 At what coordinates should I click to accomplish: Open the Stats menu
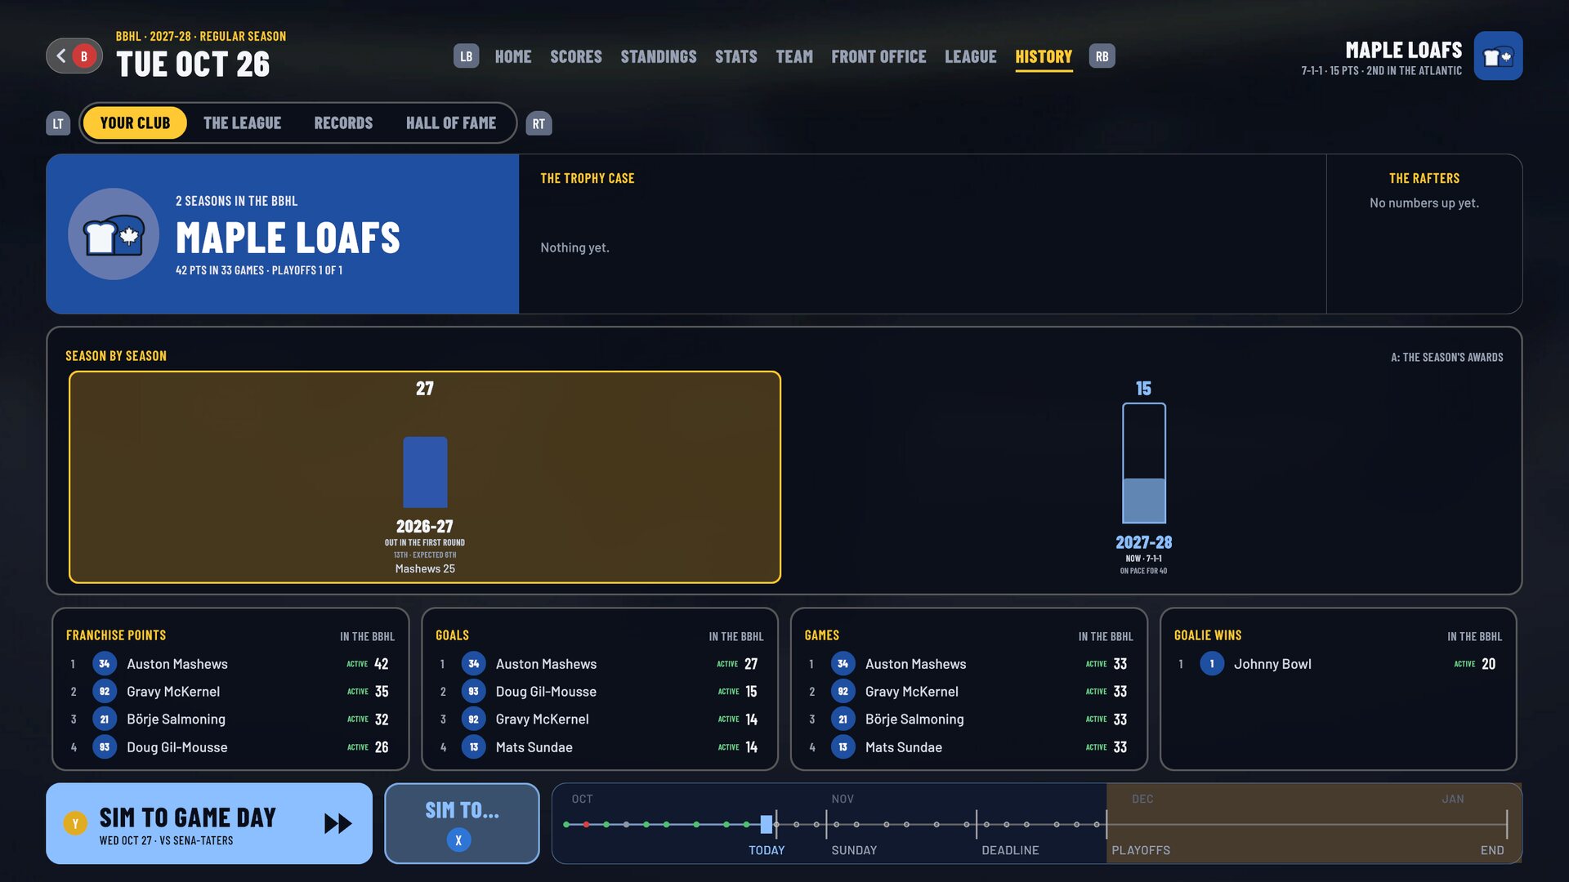point(736,56)
